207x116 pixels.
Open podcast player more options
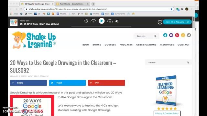[x=160, y=22]
